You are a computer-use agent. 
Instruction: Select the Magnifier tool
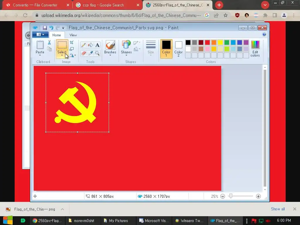[x=97, y=53]
